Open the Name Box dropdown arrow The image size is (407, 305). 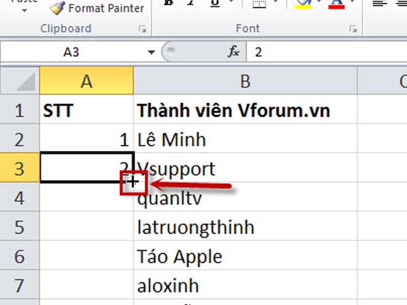(151, 52)
